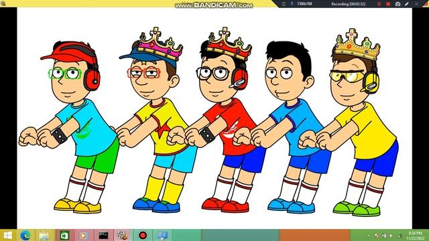Screen dimensions: 429x241
Task: Open the volume speaker tray icon
Action: pyautogui.click(x=391, y=236)
